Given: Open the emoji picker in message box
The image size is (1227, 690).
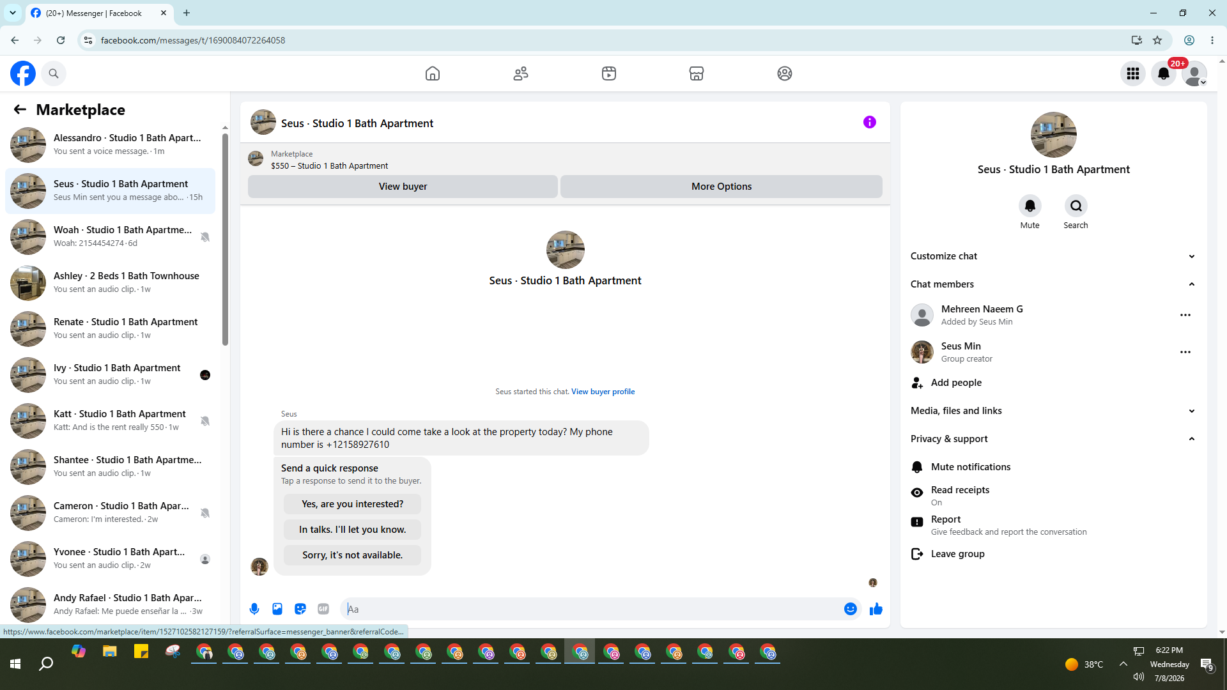Looking at the screenshot, I should coord(851,609).
